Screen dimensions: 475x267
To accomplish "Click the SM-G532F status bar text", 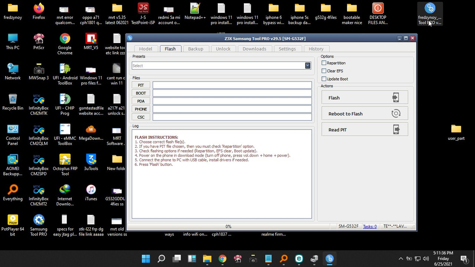I will tap(348, 226).
